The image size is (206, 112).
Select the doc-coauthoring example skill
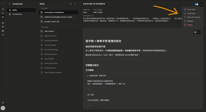[58, 49]
